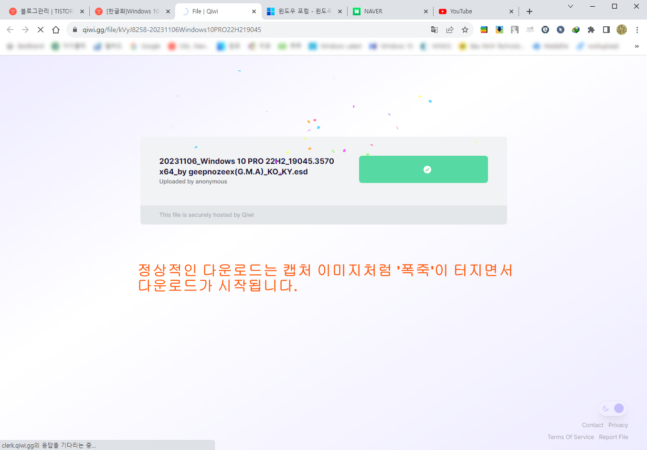The width and height of the screenshot is (647, 450).
Task: Open the Internet Download Manager extension
Action: coord(576,30)
